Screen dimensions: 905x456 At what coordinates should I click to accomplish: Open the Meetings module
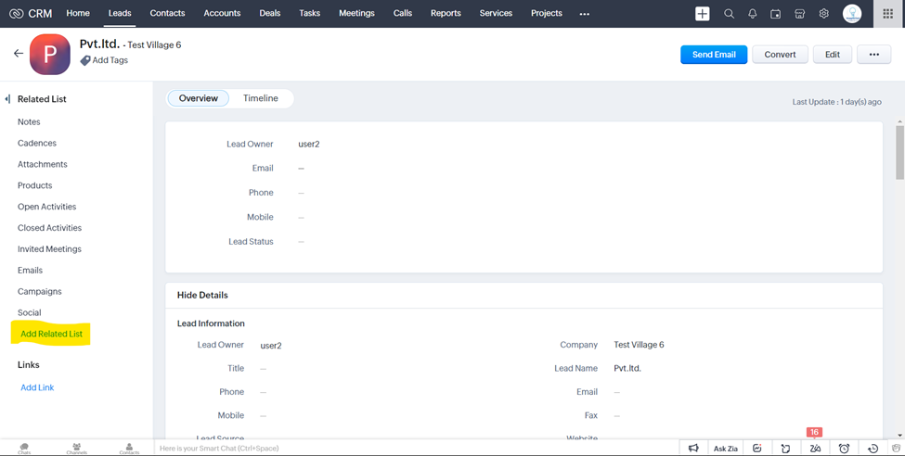(x=356, y=13)
